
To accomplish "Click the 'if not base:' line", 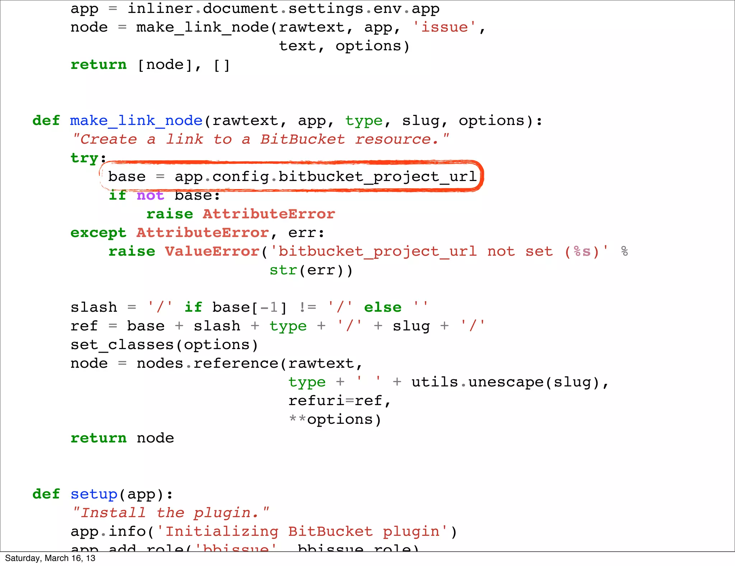I will click(164, 195).
